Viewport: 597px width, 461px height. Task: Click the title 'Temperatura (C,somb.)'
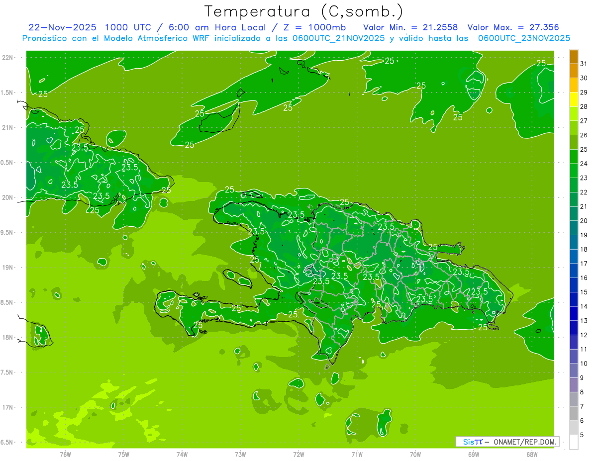click(x=304, y=11)
